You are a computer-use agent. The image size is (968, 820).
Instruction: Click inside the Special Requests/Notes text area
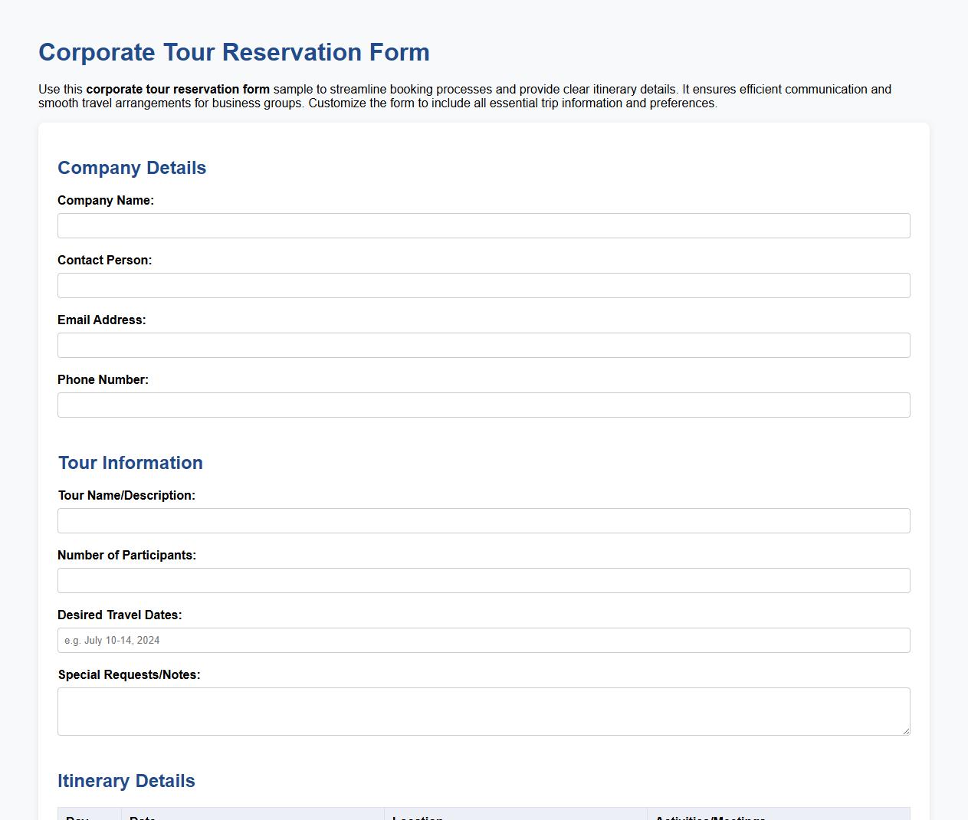[484, 709]
